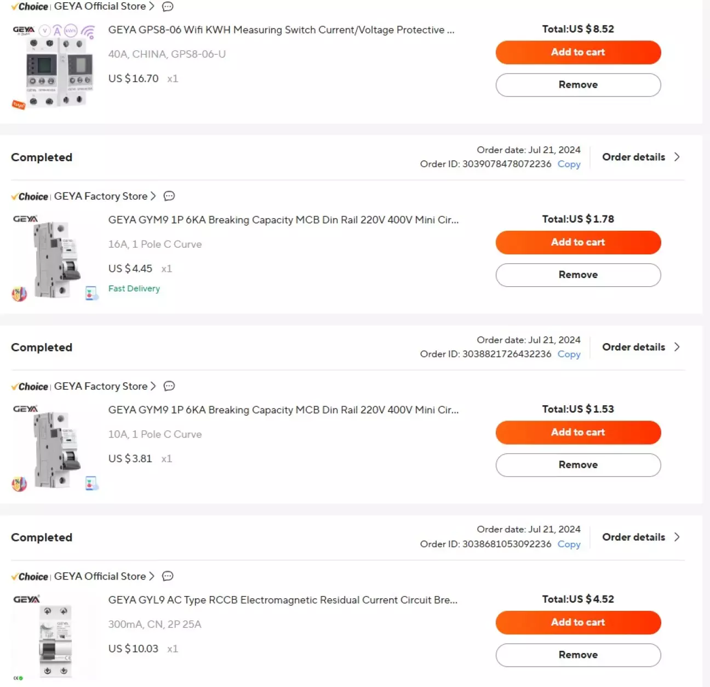710x687 pixels.
Task: Remove the GYL9 RCCB order
Action: coord(578,655)
